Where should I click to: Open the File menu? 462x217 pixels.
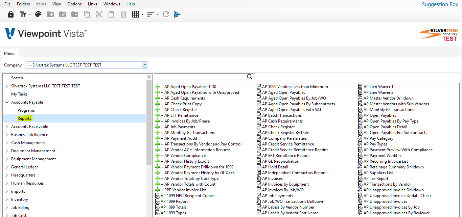[7, 4]
